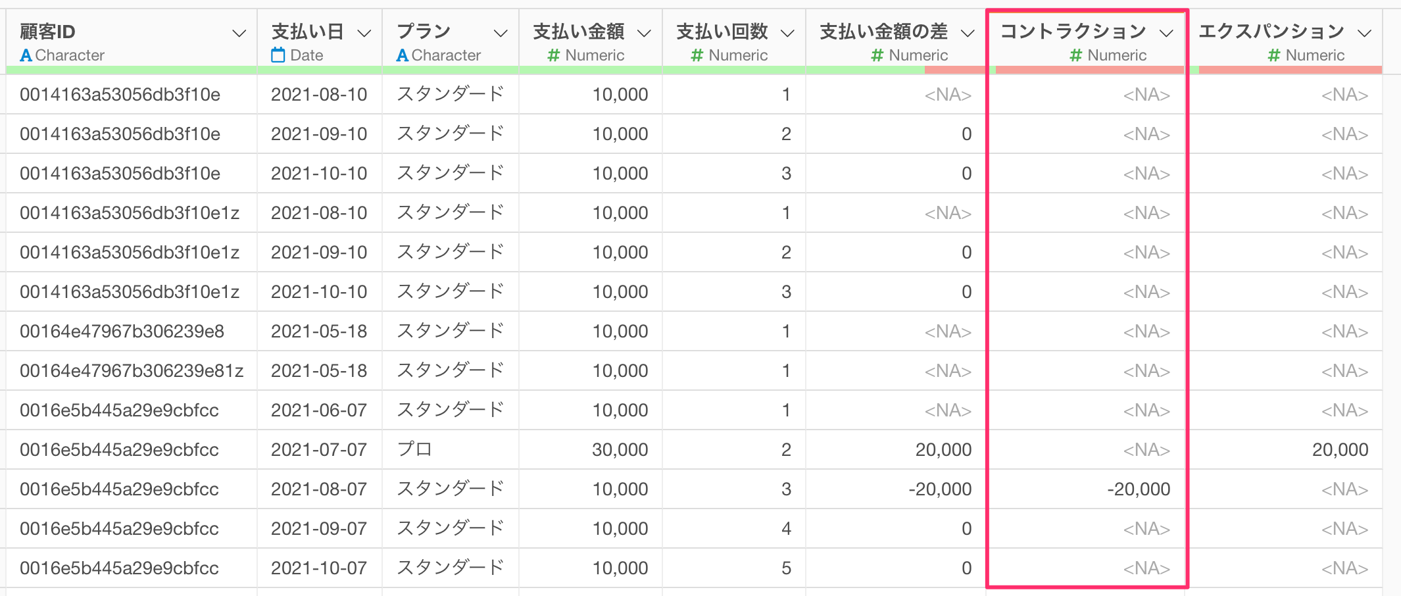
Task: Expand the プラン column menu chevron
Action: pyautogui.click(x=501, y=33)
